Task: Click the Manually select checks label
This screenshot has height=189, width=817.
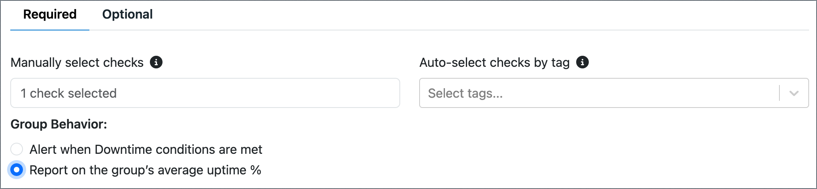Action: 77,62
